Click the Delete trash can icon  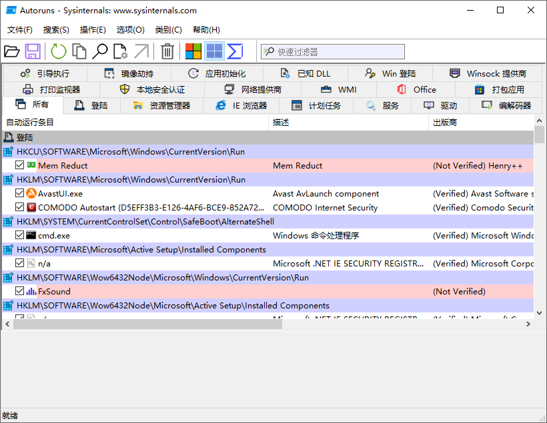(x=167, y=51)
